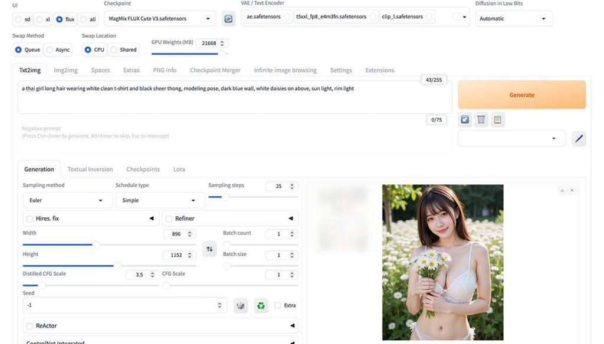This screenshot has height=344, width=604.
Task: Open the Textual Inversion sub-tab
Action: (90, 169)
